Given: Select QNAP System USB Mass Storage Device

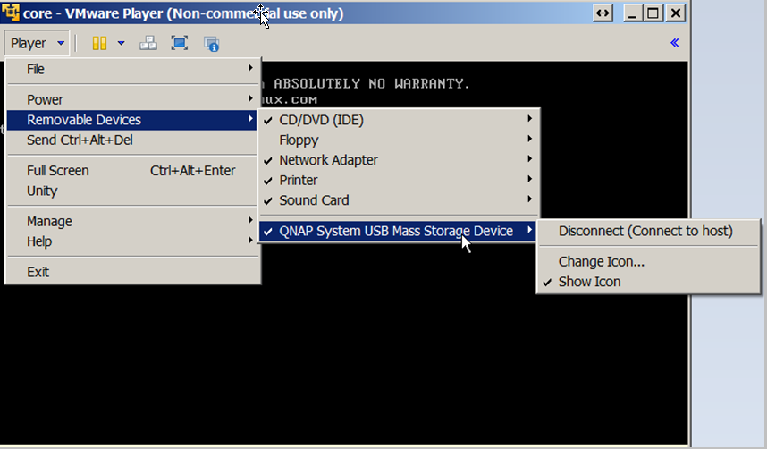Looking at the screenshot, I should 399,231.
